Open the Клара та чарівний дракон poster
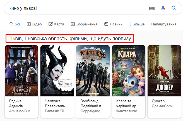183x121 pixels. click(x=129, y=71)
